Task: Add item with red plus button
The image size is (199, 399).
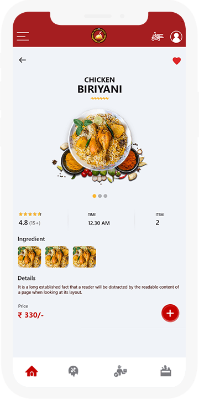Action: click(x=170, y=313)
